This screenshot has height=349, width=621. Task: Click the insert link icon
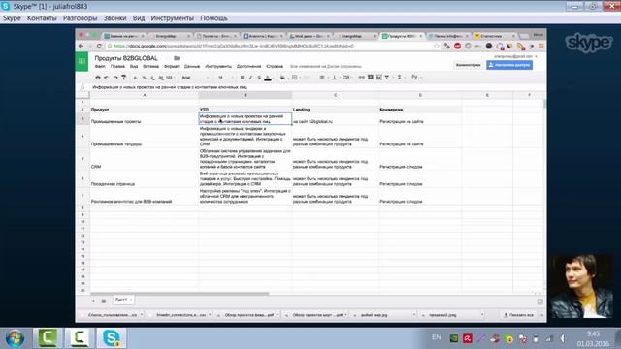362,78
